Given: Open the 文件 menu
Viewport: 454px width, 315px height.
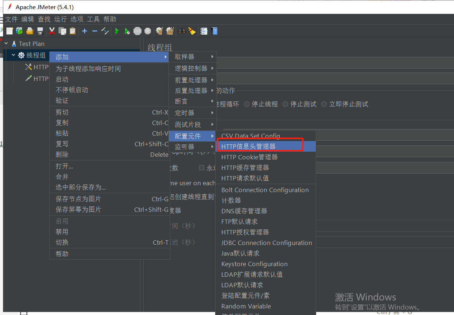Looking at the screenshot, I should [11, 19].
